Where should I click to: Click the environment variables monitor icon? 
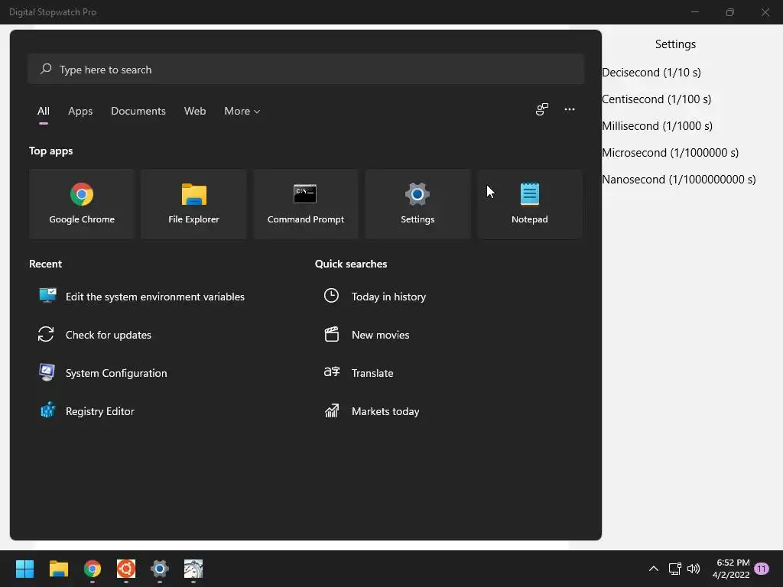point(47,295)
